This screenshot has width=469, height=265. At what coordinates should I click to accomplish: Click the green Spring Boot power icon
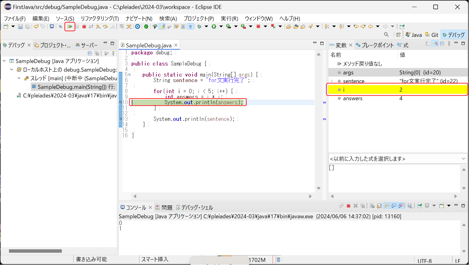(x=146, y=26)
